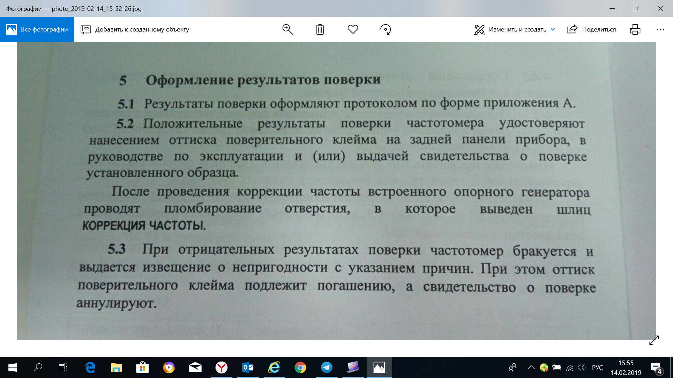Go back to All photos
The height and width of the screenshot is (378, 673).
[x=37, y=29]
